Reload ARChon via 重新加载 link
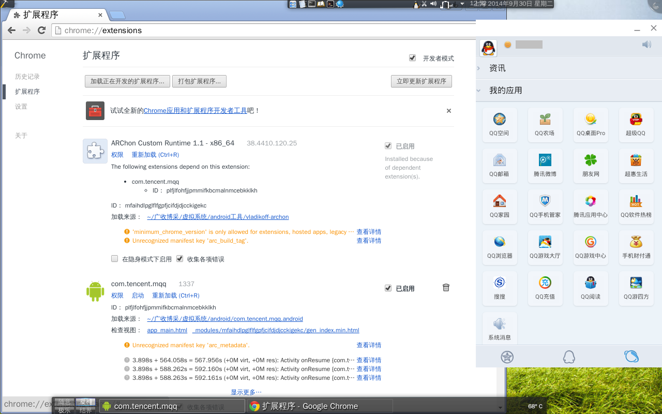The width and height of the screenshot is (662, 414). pos(155,155)
